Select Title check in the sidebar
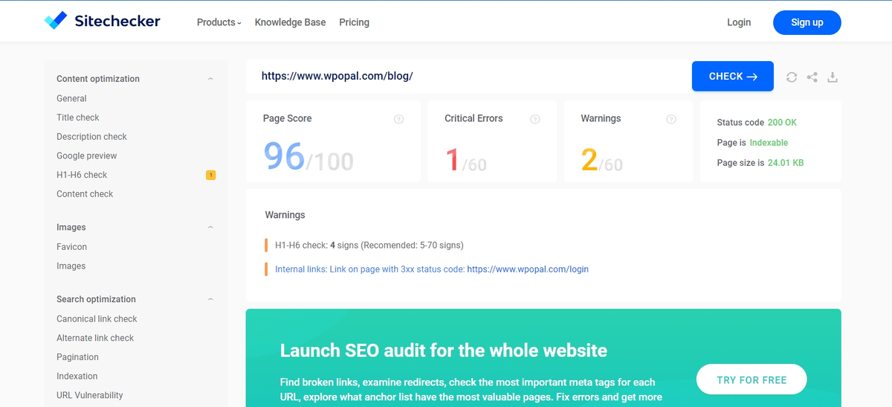 78,118
